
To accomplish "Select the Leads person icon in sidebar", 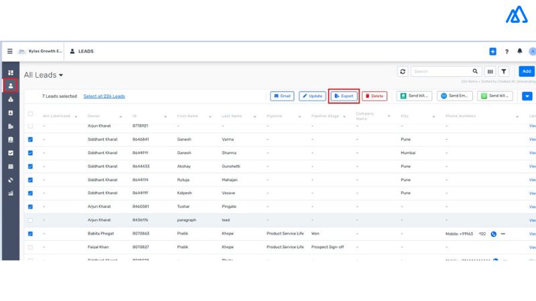I will tap(11, 86).
